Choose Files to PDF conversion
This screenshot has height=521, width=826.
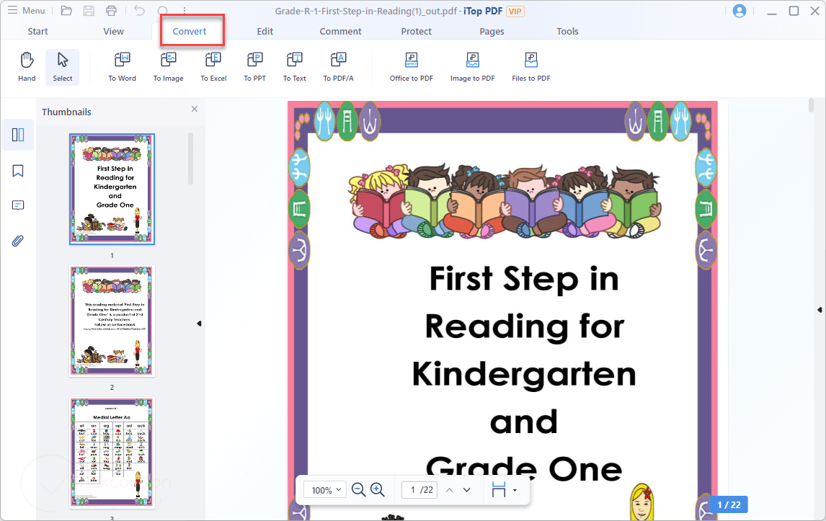point(531,67)
